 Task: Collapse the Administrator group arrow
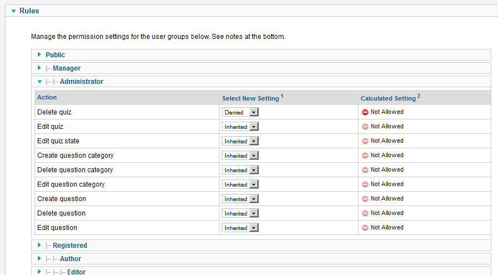point(39,82)
